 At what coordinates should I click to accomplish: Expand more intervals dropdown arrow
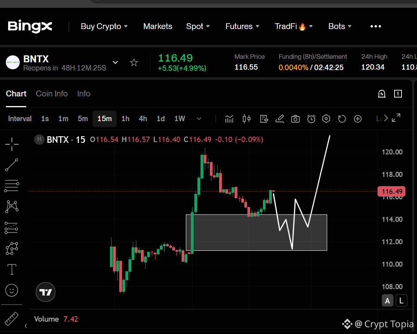click(x=199, y=118)
